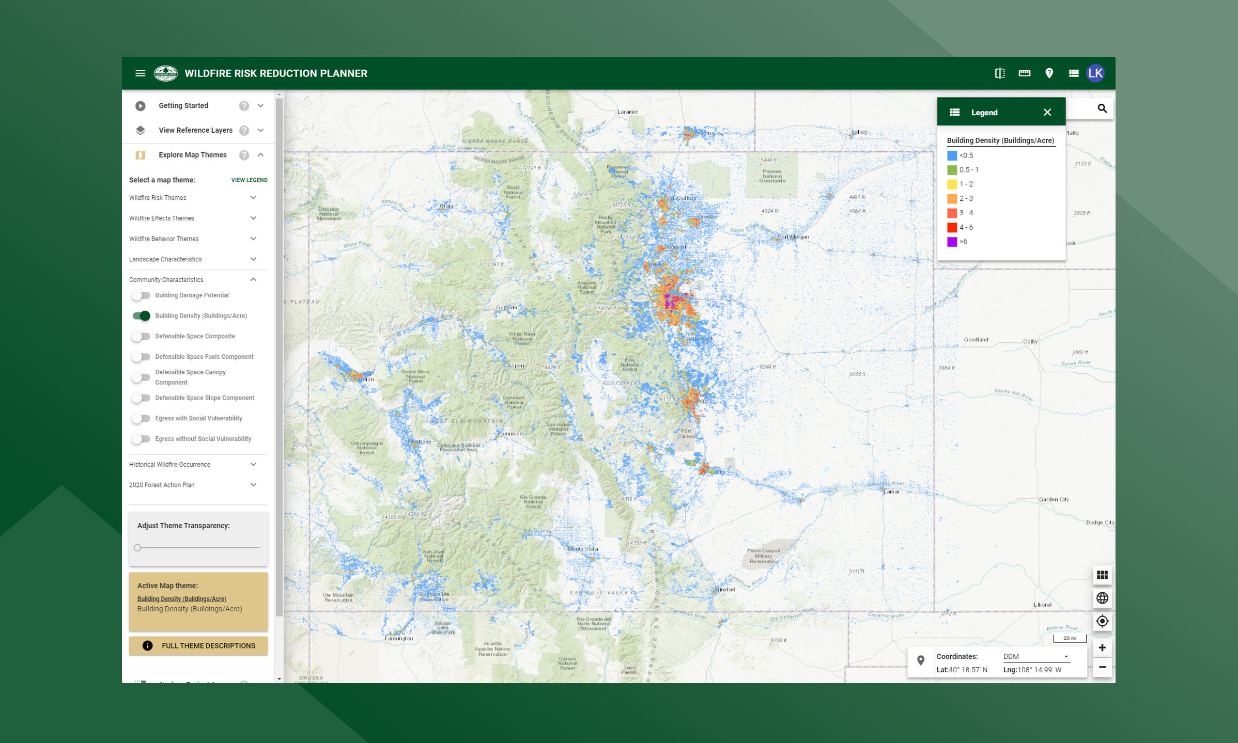Click the View Legend link

[249, 180]
